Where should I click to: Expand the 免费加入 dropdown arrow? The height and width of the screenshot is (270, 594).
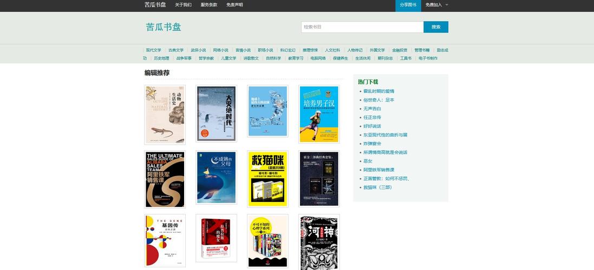[447, 5]
